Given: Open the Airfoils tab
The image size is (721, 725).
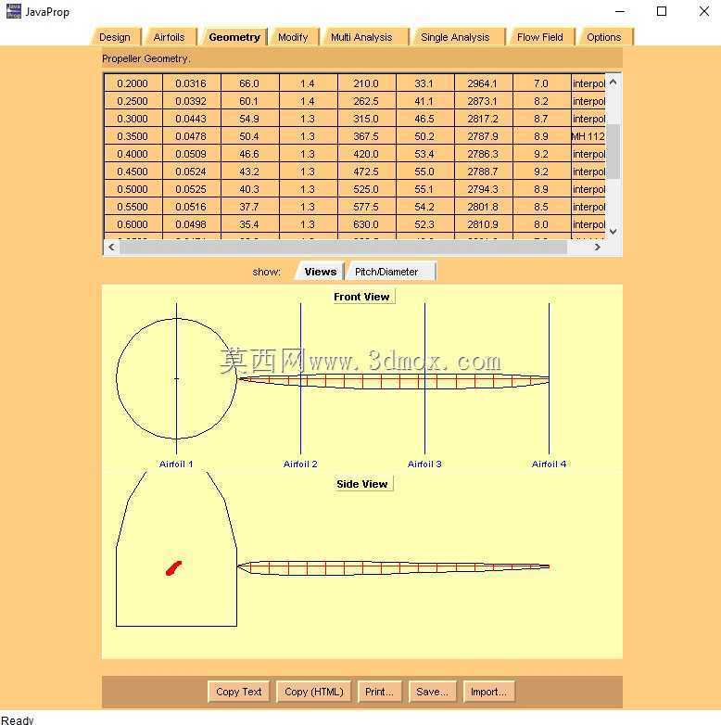Looking at the screenshot, I should click(170, 37).
